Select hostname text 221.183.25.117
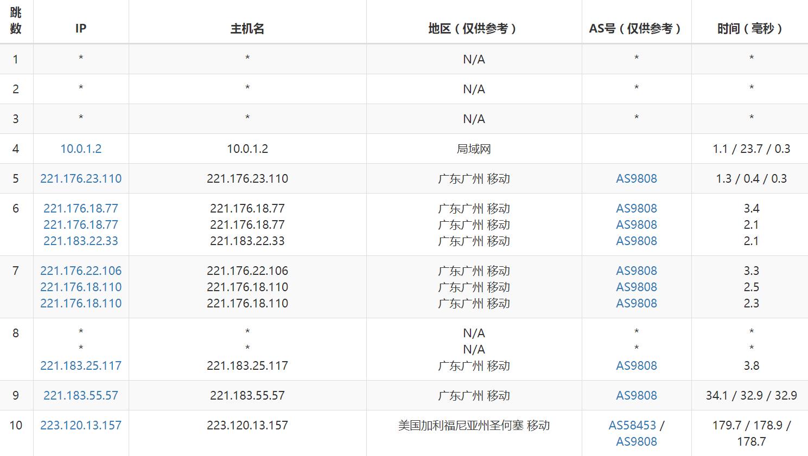This screenshot has height=456, width=808. 247,365
